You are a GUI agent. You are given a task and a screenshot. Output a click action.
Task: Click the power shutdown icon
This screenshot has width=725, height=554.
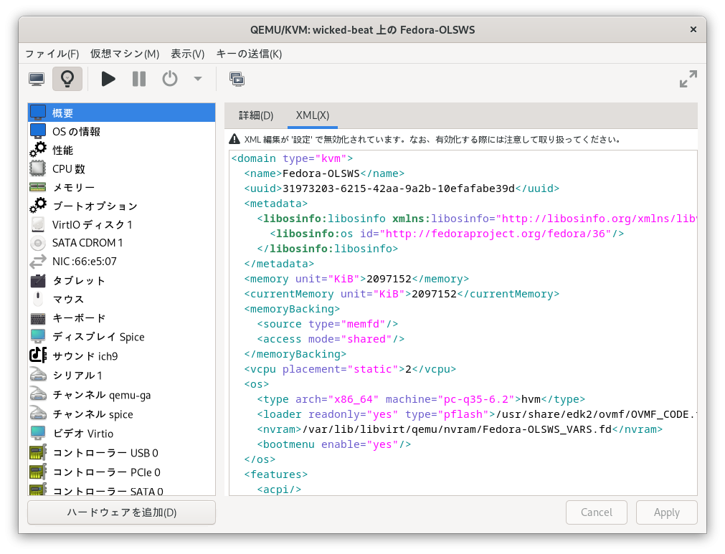170,79
